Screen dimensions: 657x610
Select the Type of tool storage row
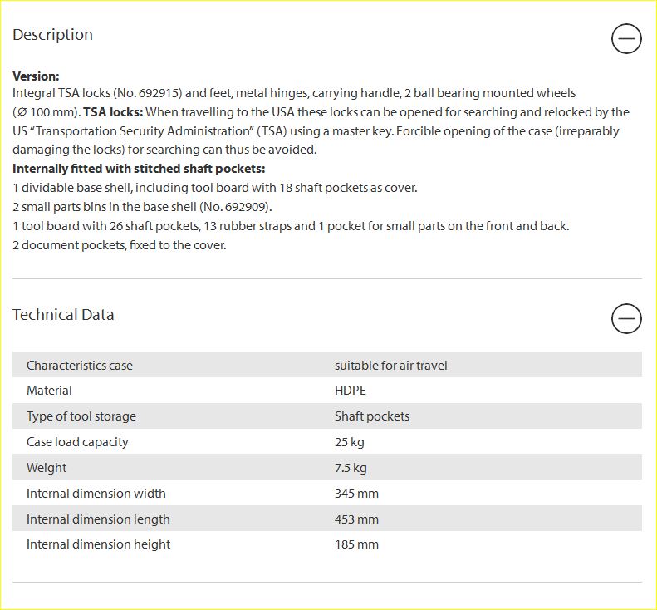coord(326,416)
